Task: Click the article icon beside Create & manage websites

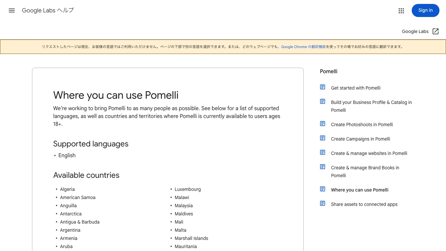Action: tap(323, 152)
